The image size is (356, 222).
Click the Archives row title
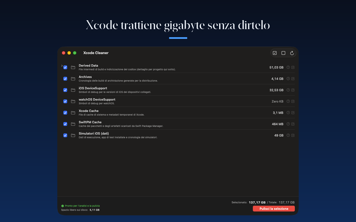click(x=85, y=77)
